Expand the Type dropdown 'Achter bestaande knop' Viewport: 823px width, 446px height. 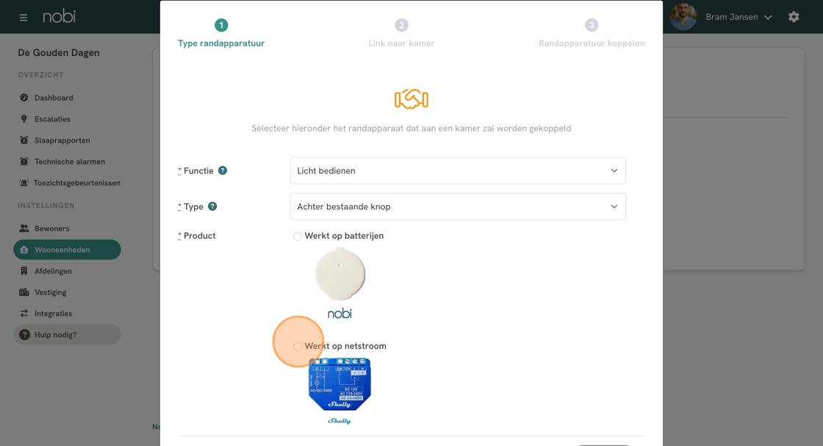(x=457, y=206)
